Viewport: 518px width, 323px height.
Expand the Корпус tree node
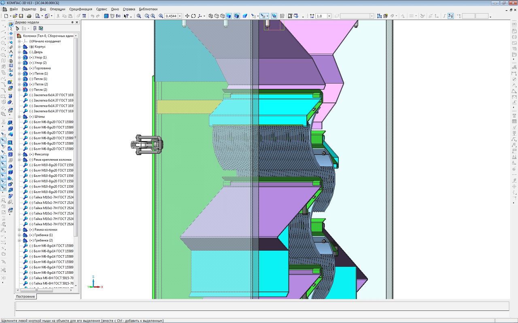pos(19,47)
